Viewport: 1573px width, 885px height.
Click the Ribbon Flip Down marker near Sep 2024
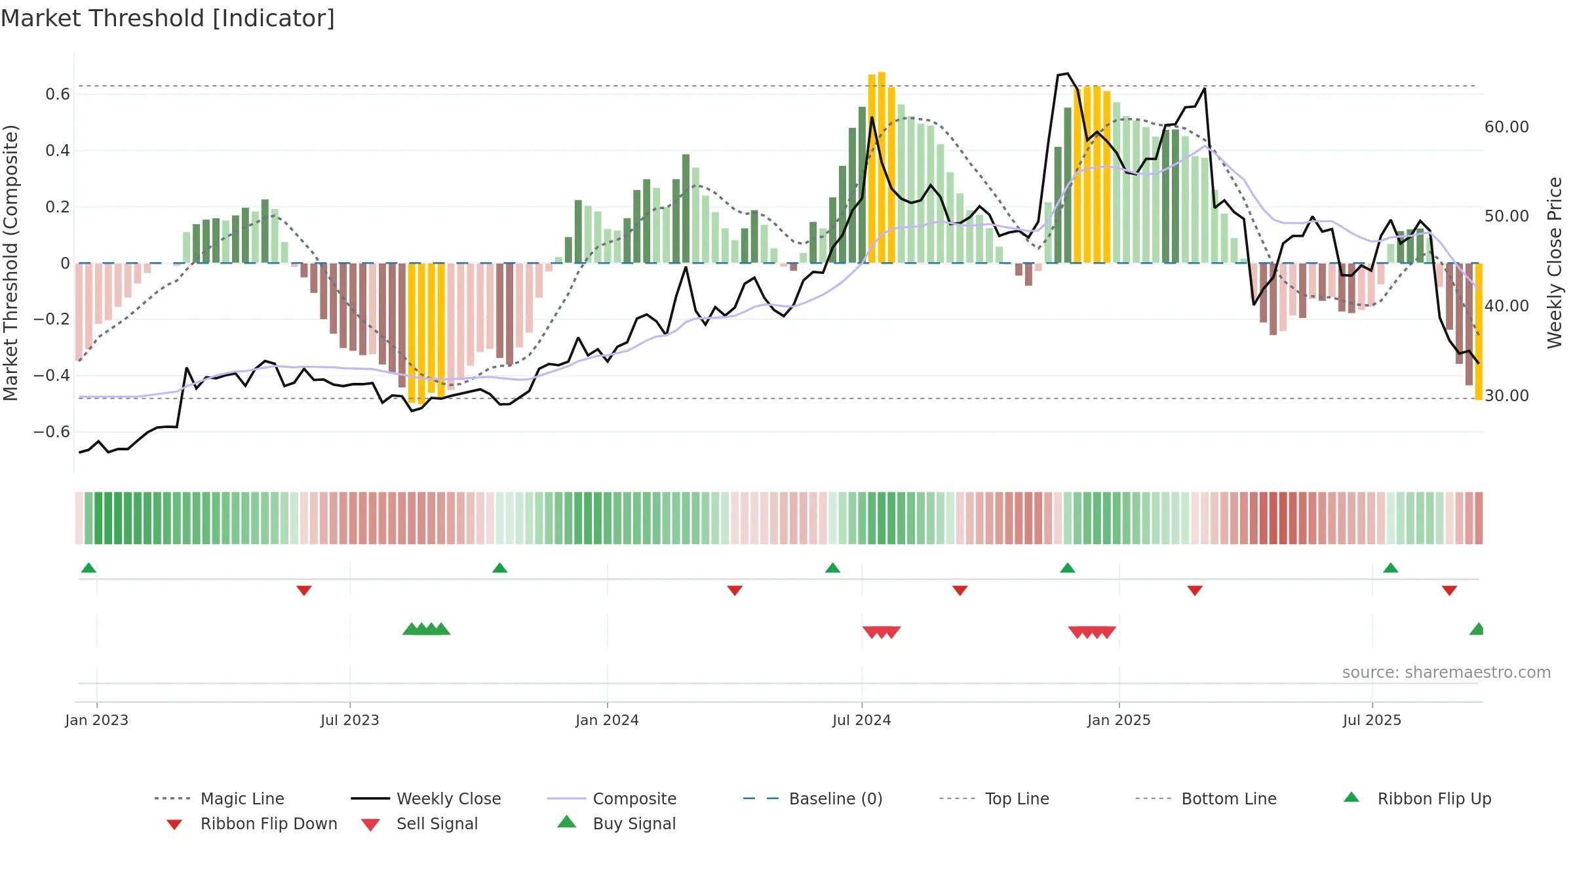pyautogui.click(x=960, y=591)
